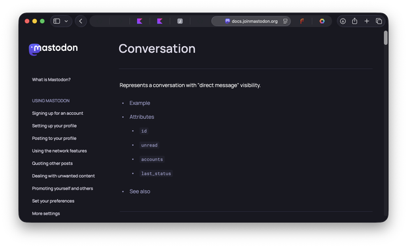The height and width of the screenshot is (247, 407).
Task: Jump to the id attribute
Action: [144, 131]
